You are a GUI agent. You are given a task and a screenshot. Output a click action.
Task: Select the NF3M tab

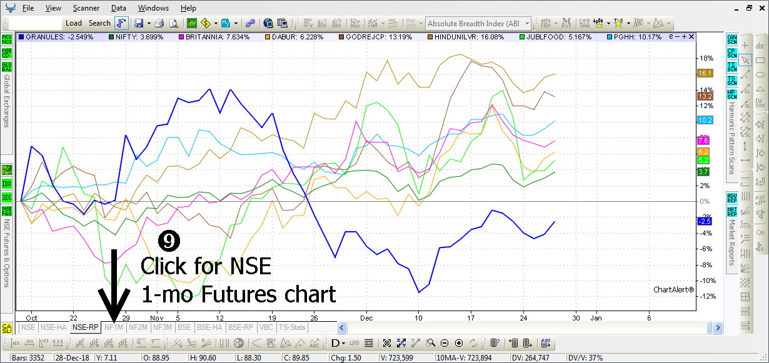tap(163, 327)
